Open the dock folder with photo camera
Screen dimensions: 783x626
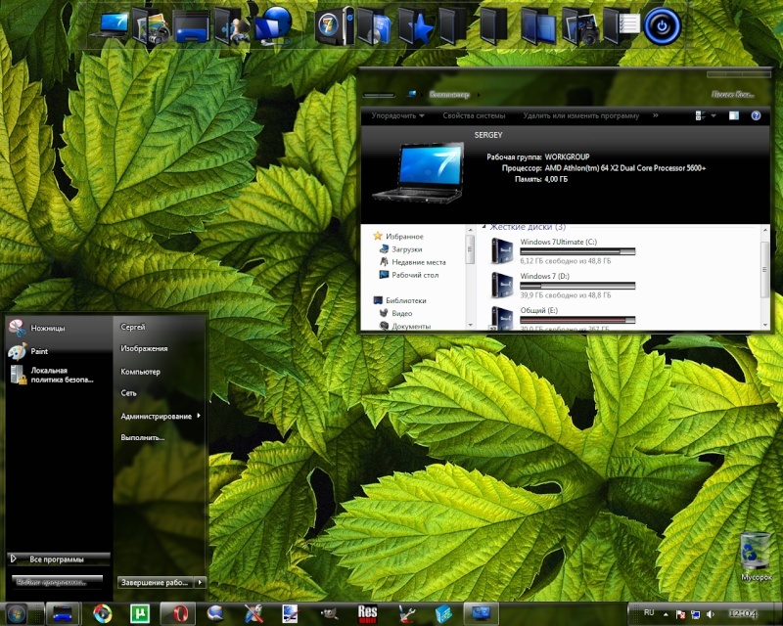(580, 27)
